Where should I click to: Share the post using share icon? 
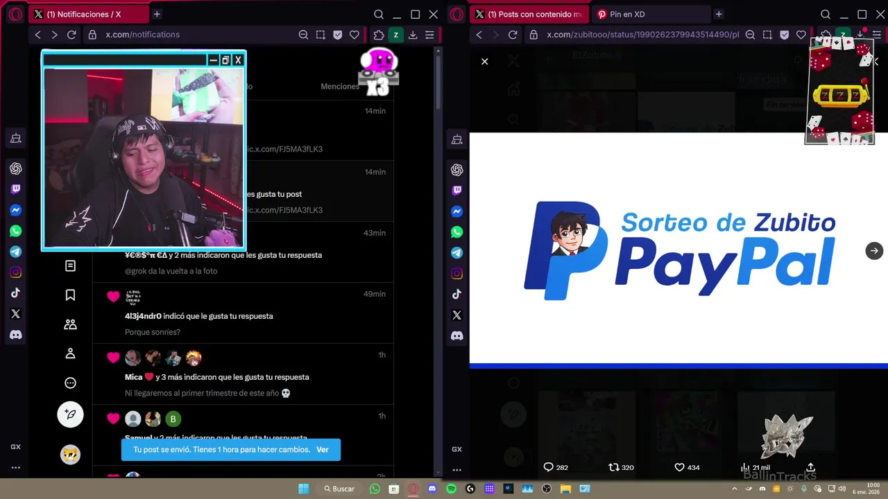pyautogui.click(x=810, y=467)
